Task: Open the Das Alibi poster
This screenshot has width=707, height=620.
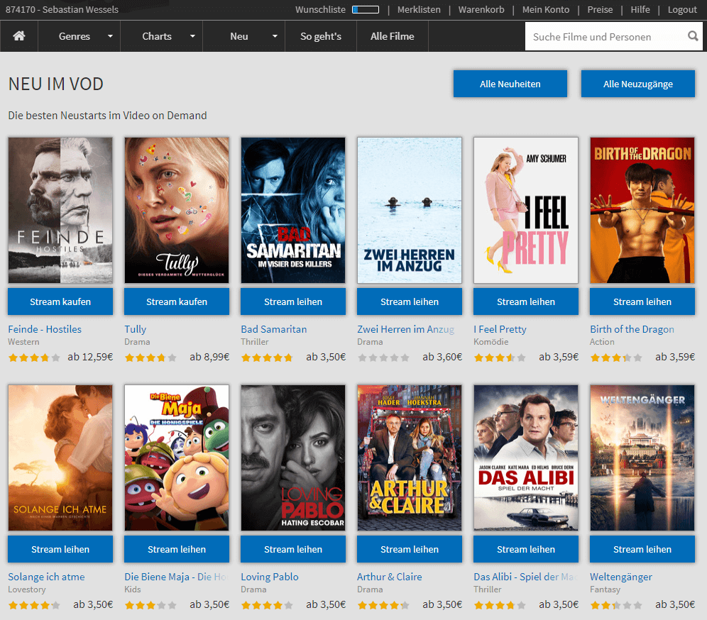Action: coord(526,458)
